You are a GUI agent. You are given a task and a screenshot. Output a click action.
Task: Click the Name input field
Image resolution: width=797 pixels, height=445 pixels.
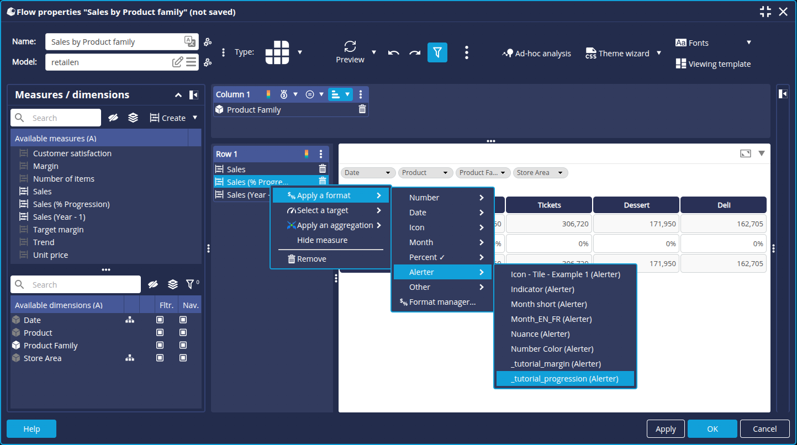[116, 42]
